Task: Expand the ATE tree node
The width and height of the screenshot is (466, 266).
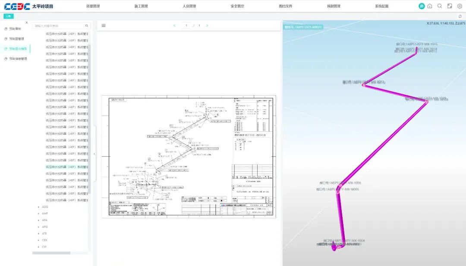Action: [39, 234]
